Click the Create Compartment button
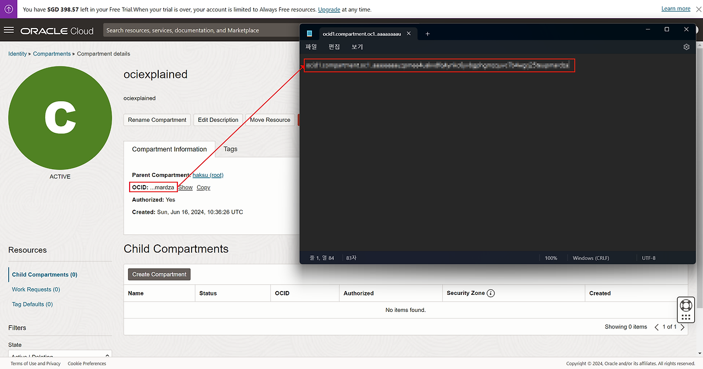Viewport: 703px width, 369px height. pos(159,275)
